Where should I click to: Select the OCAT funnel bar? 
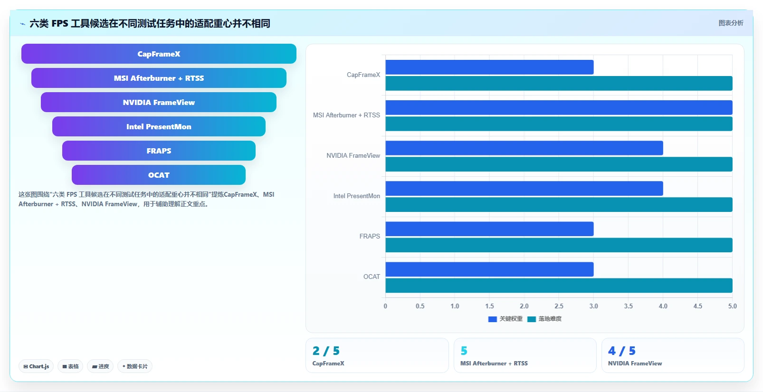pos(159,175)
